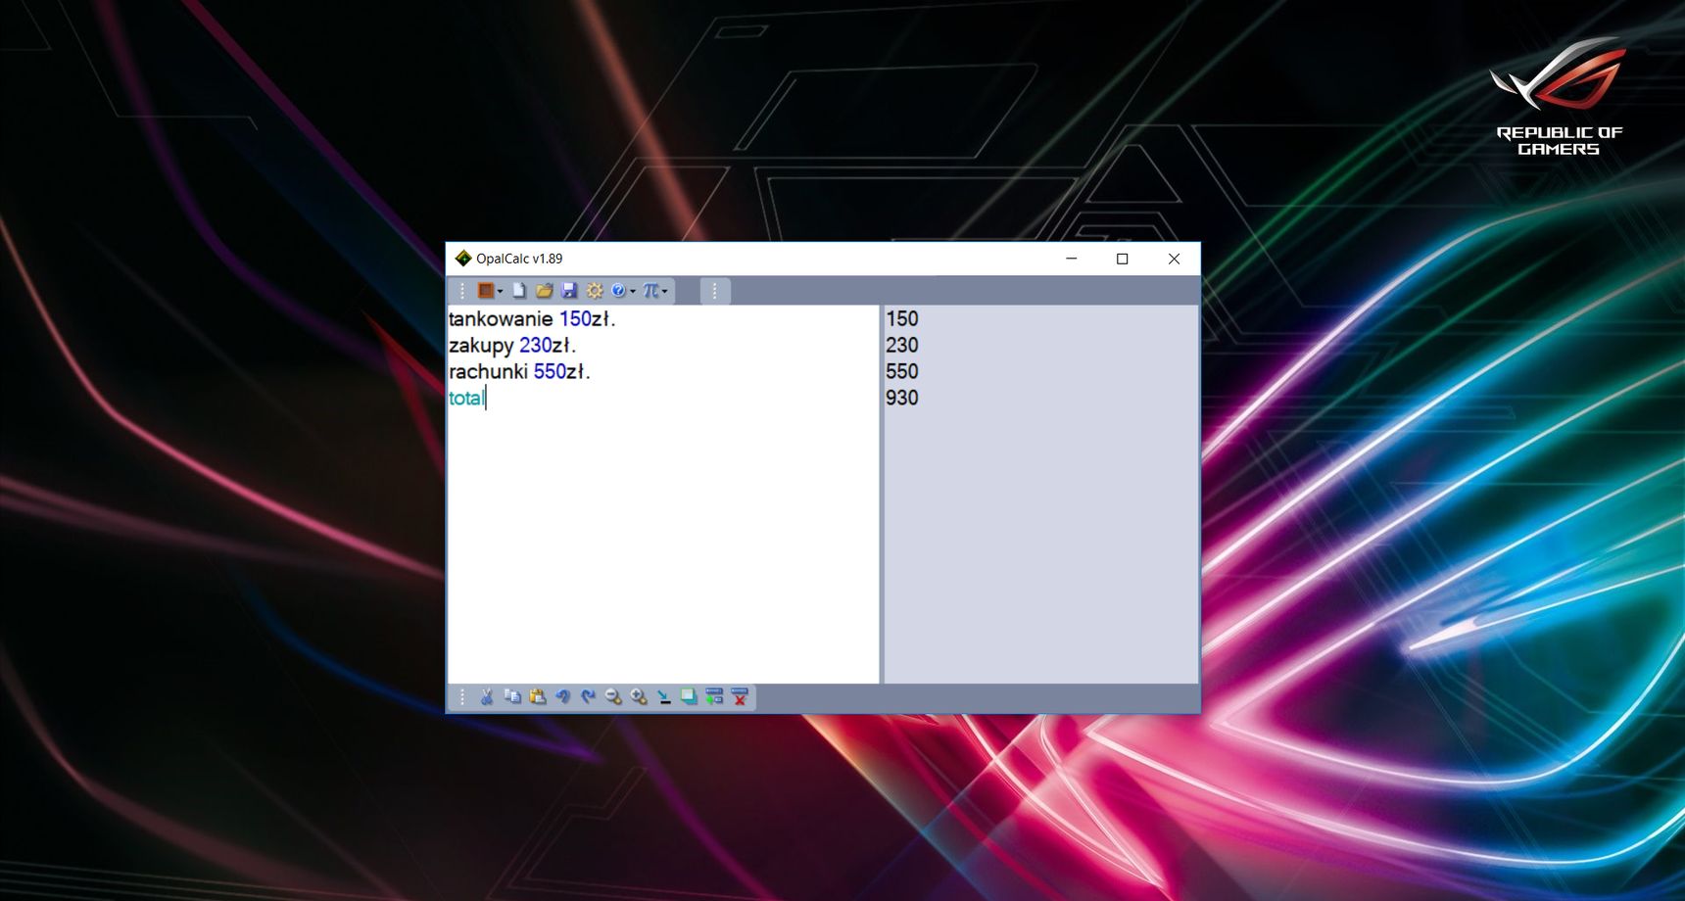This screenshot has width=1685, height=901.
Task: Undo the last edit
Action: tap(562, 696)
